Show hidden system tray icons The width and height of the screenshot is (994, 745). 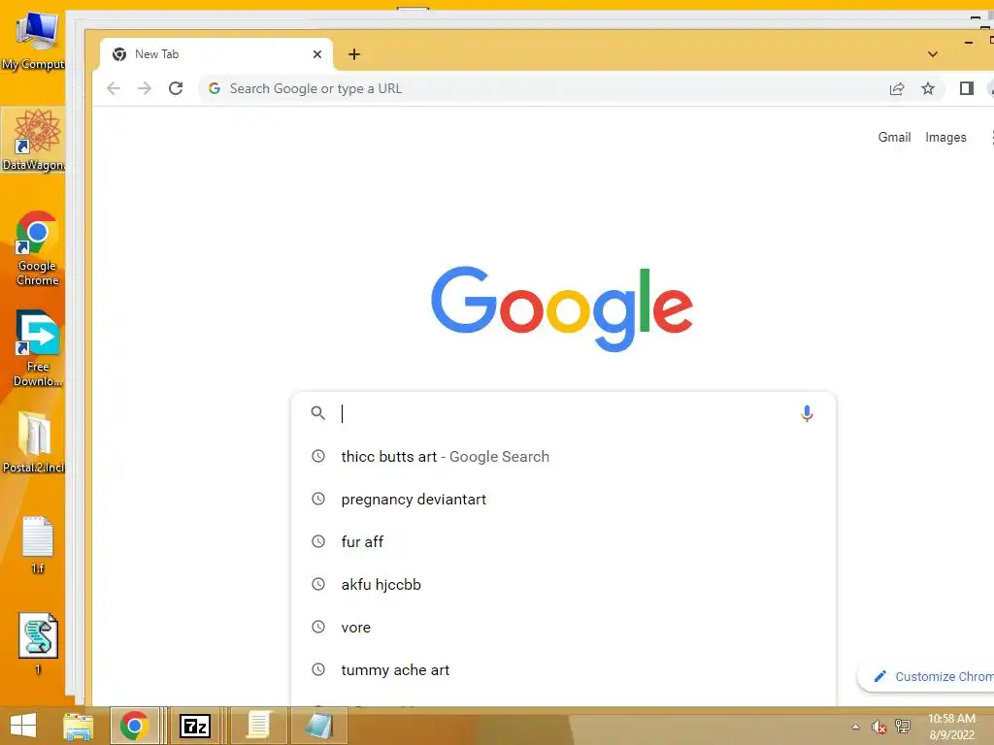tap(855, 727)
